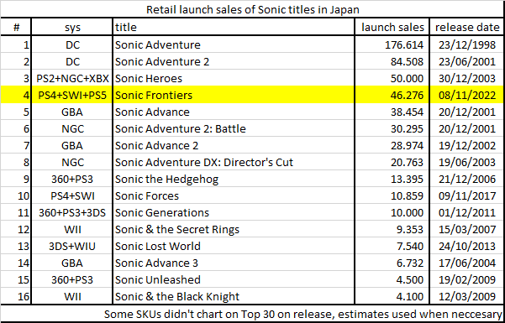Select the 360+PS3+3DS system cell
Viewport: 505px width, 323px height.
pos(72,212)
